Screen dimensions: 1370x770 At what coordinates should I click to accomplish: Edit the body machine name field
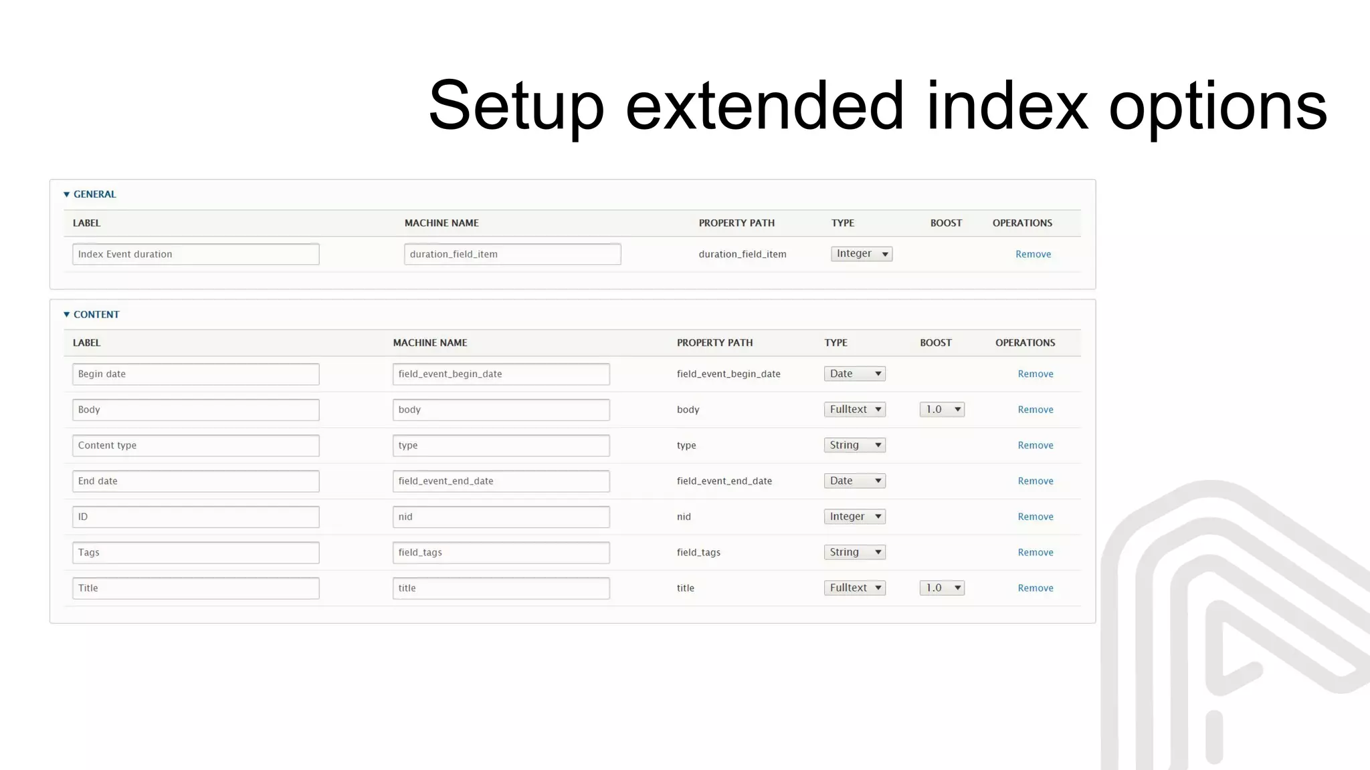pyautogui.click(x=501, y=410)
